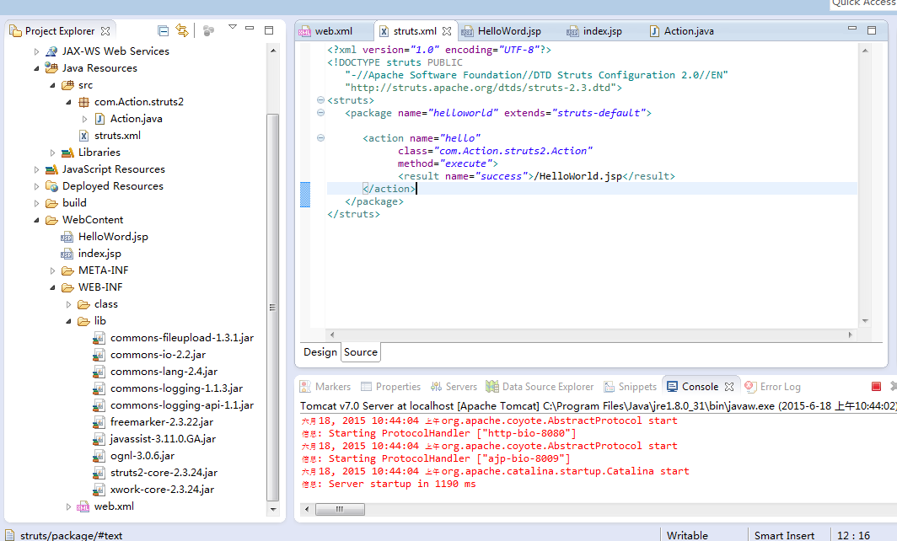
Task: Close the struts.xml editor tab
Action: (447, 31)
